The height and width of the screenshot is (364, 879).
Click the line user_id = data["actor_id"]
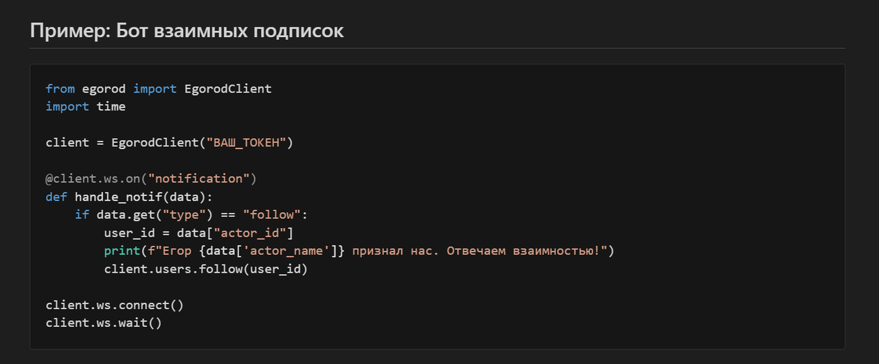tap(199, 232)
